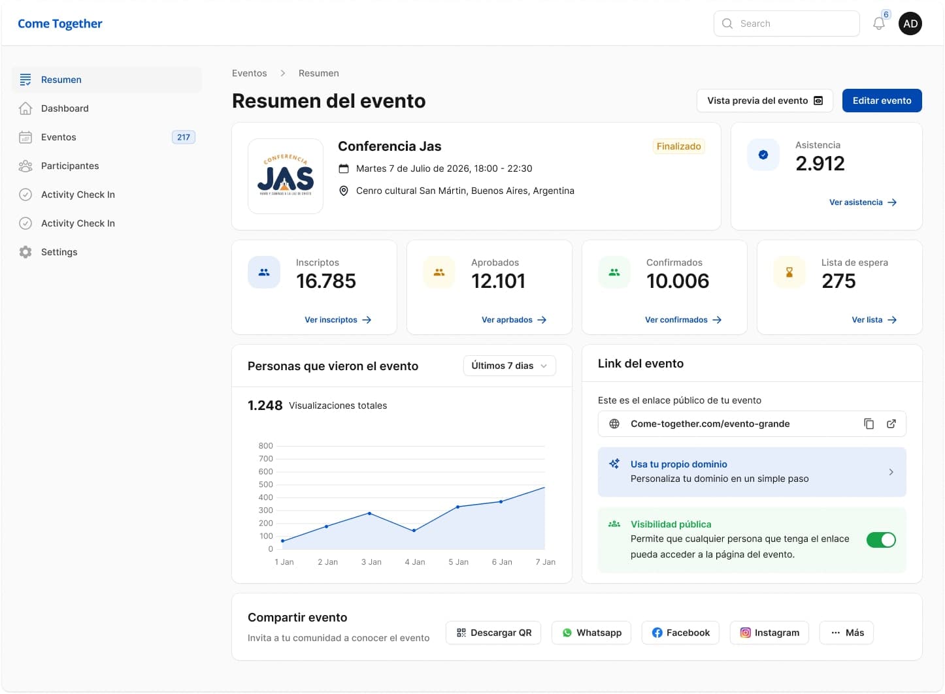Click the Lista de espera hourglass icon

coord(789,272)
